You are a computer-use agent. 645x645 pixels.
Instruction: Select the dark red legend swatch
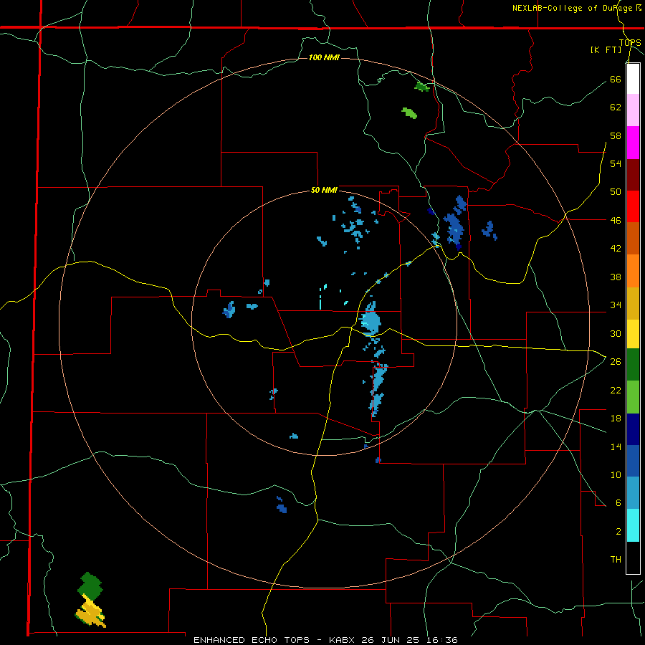coord(633,175)
